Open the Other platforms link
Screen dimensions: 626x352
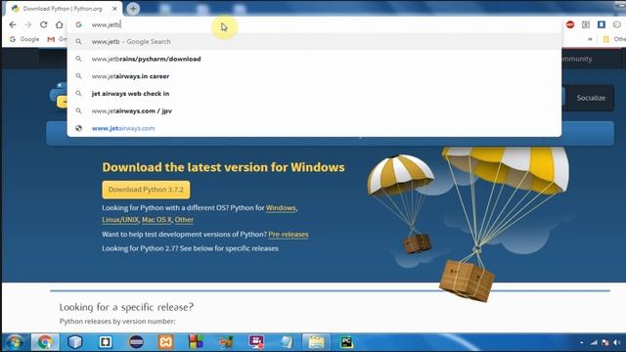[184, 219]
